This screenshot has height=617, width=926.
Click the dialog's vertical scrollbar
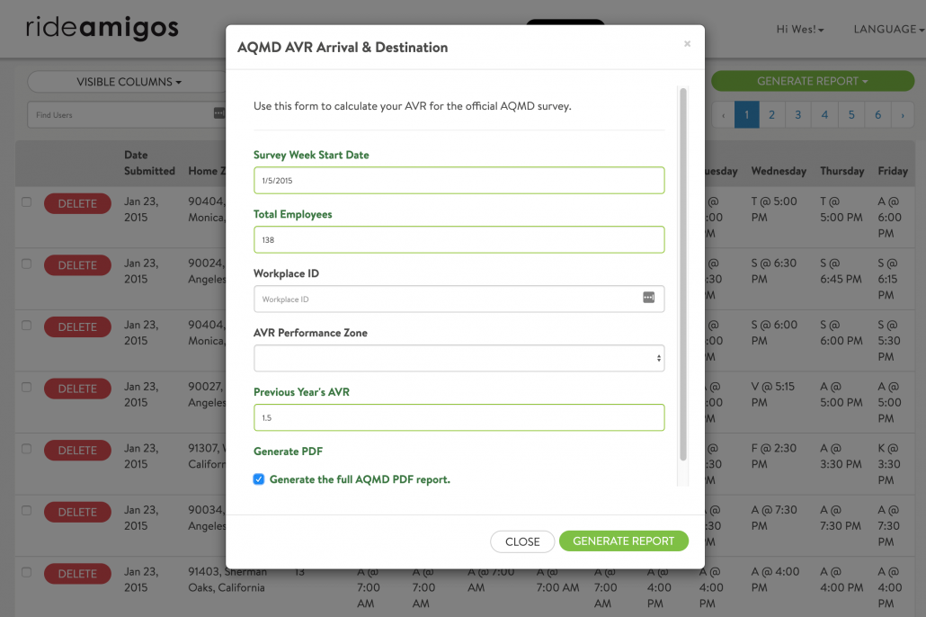pyautogui.click(x=683, y=273)
